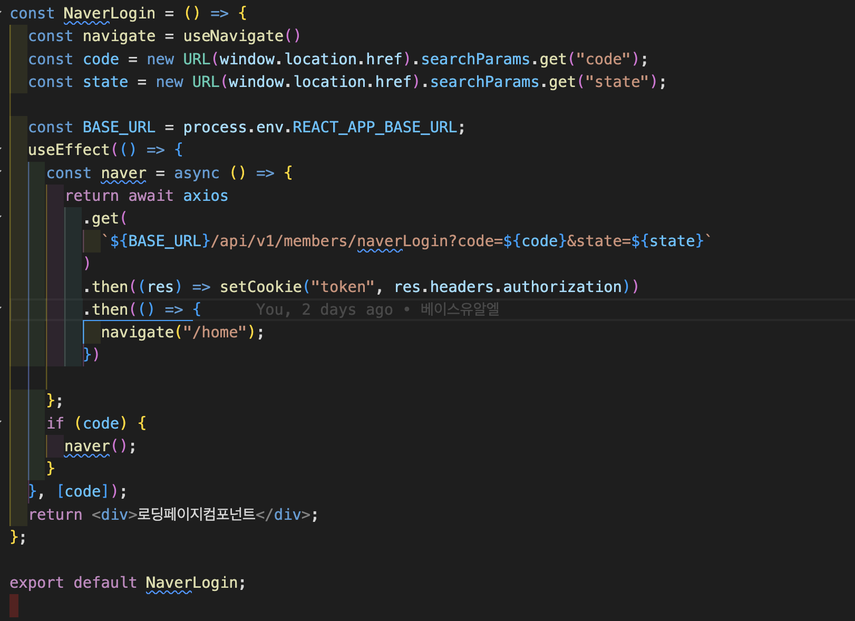The image size is (855, 621).
Task: Collapse the useEffect block fold arrow
Action: pyautogui.click(x=2, y=150)
